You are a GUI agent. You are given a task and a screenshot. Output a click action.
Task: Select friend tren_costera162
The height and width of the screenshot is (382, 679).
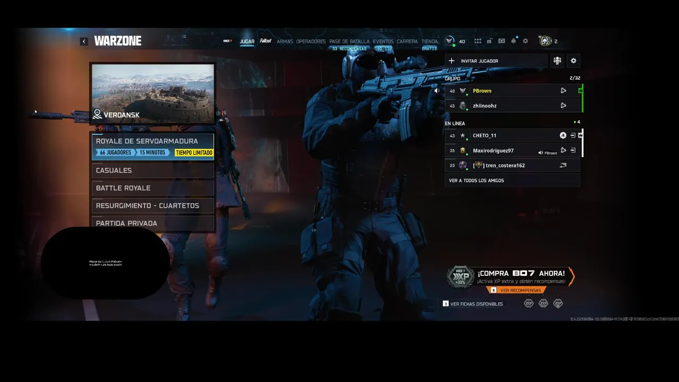tap(512, 165)
